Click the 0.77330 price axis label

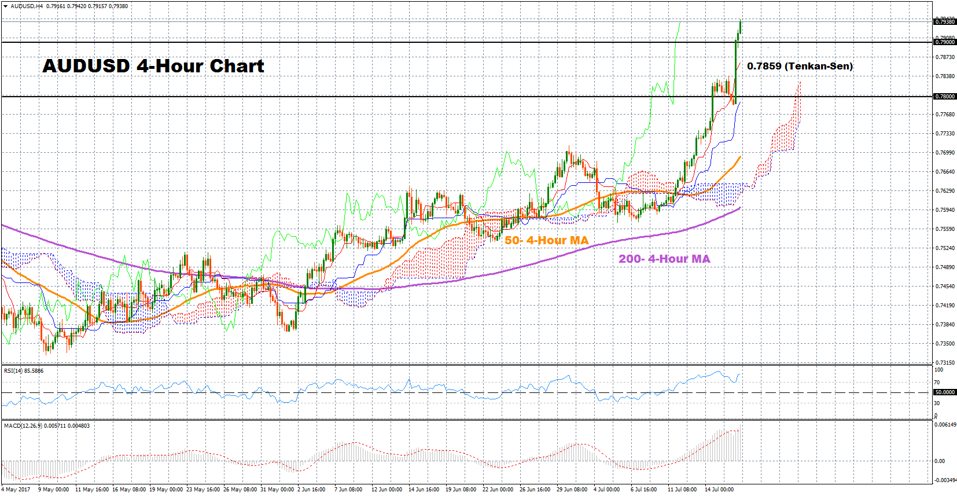coord(945,134)
